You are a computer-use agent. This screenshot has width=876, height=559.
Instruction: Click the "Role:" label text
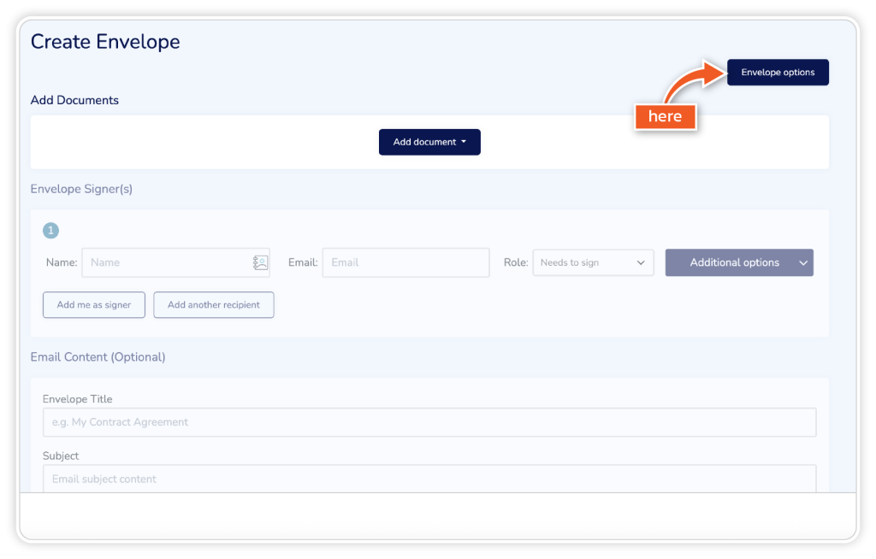[x=515, y=262]
